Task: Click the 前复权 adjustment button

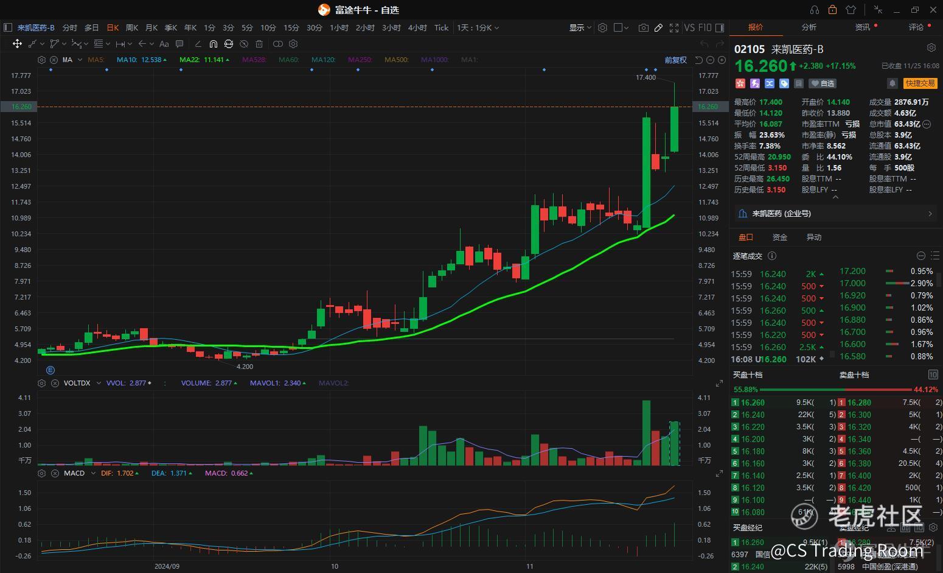Action: point(676,60)
